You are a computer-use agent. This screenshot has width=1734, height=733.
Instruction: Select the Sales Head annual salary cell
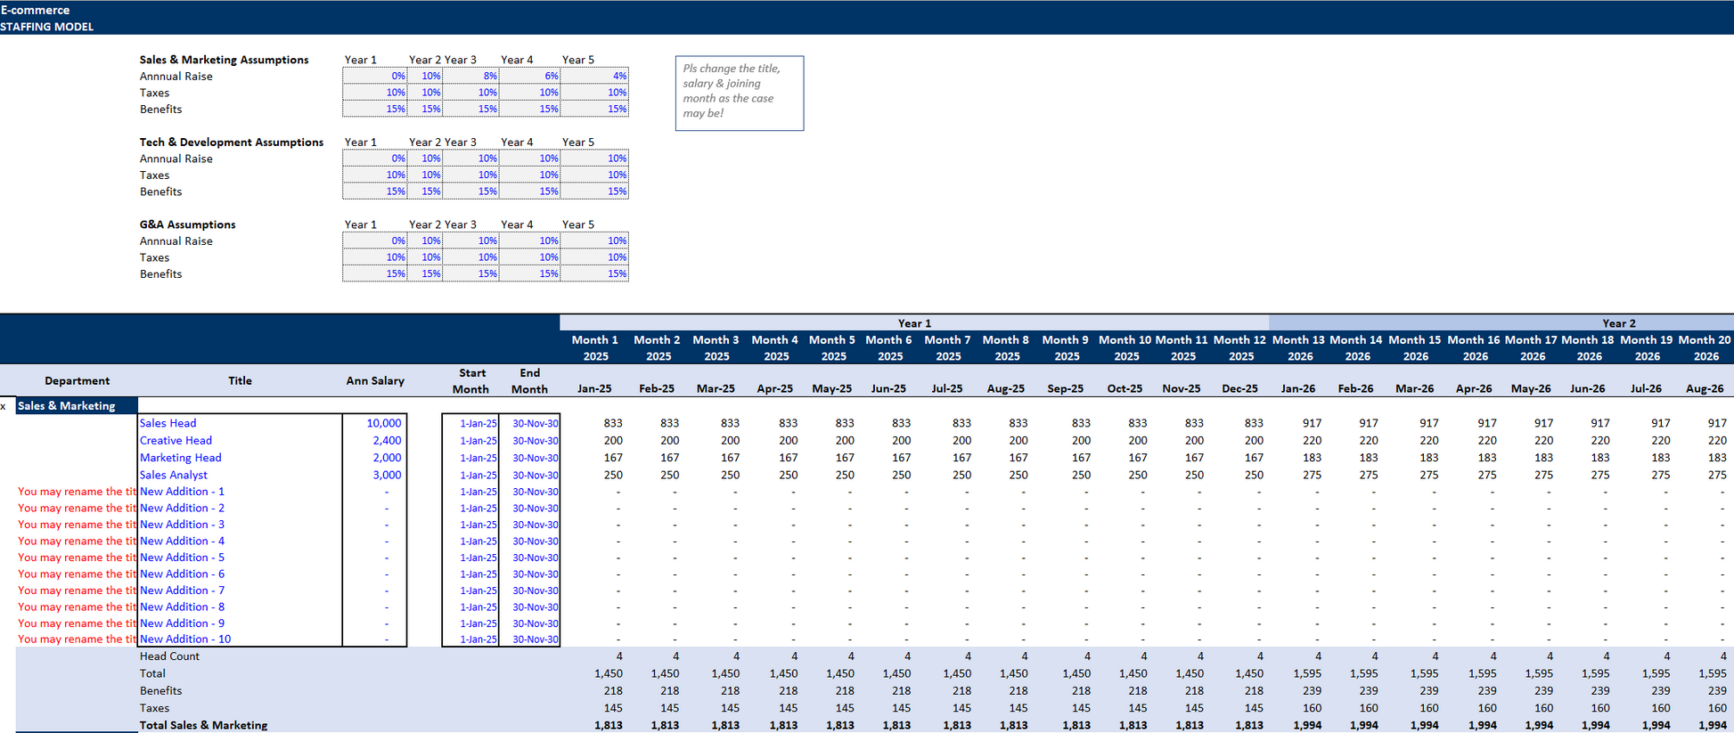[375, 423]
